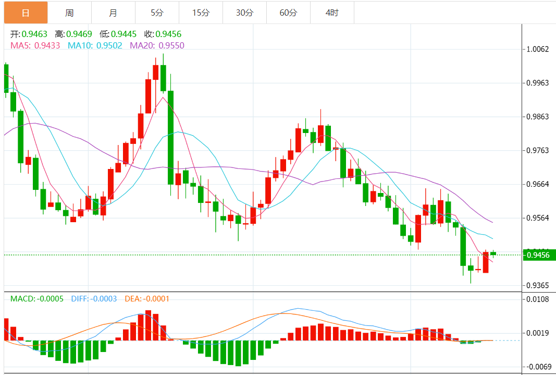Open the 60分 timeframe tab
Image resolution: width=556 pixels, height=375 pixels.
[288, 13]
